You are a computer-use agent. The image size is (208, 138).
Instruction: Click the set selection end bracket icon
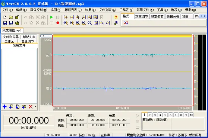click(72, 17)
